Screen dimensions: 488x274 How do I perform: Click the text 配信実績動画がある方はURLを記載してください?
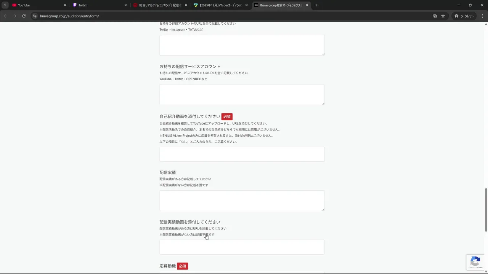[x=193, y=229]
